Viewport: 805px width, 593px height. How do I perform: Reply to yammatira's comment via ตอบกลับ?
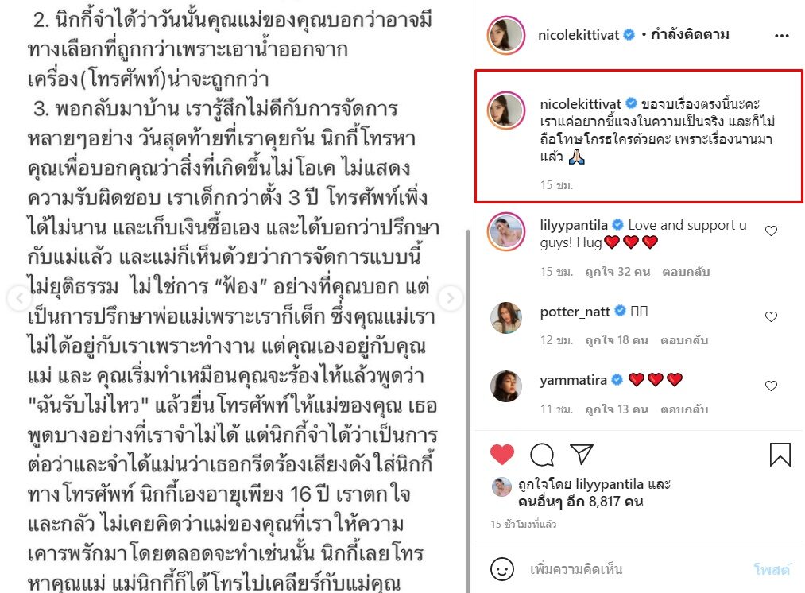684,409
